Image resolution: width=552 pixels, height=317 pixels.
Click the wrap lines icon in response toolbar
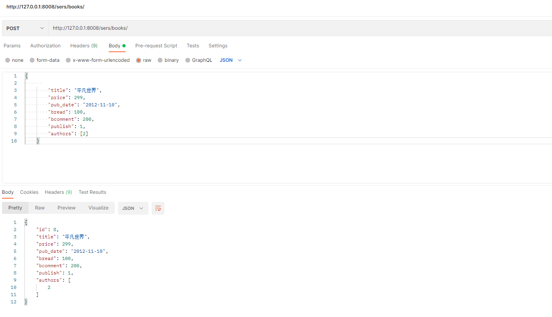(x=158, y=208)
